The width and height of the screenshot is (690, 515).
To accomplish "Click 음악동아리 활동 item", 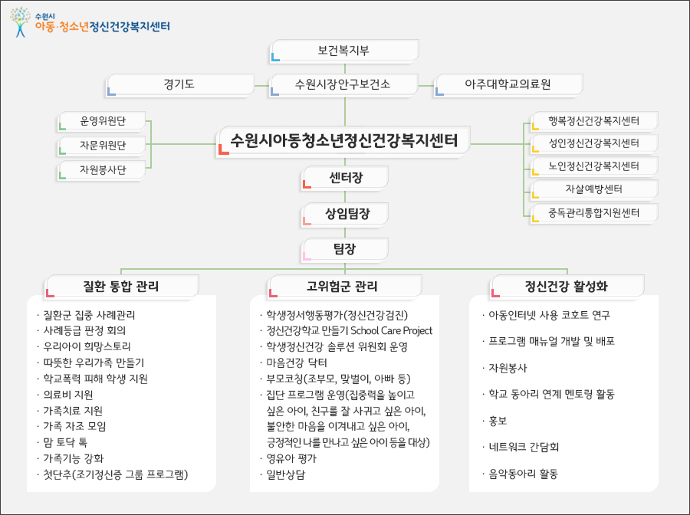I will (x=521, y=474).
